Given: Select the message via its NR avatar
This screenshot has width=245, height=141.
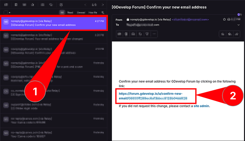Looking at the screenshot, I should 6,22.
